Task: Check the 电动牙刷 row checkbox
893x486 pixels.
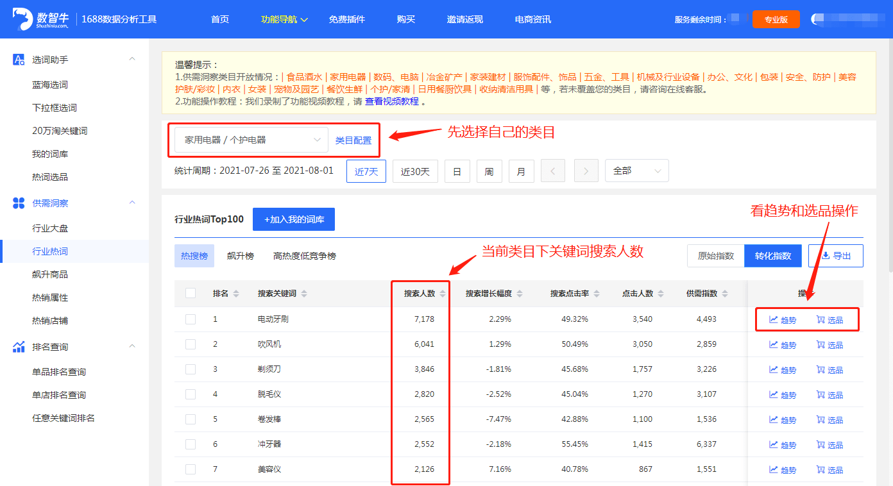Action: pos(191,319)
